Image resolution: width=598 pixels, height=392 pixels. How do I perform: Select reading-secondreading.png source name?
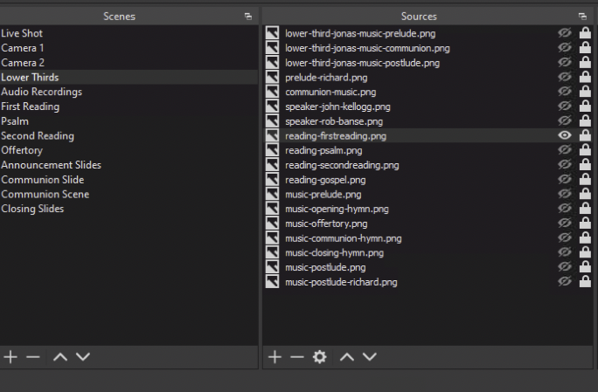point(342,165)
